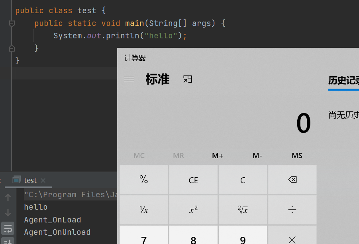Click the x squared key

pos(194,210)
